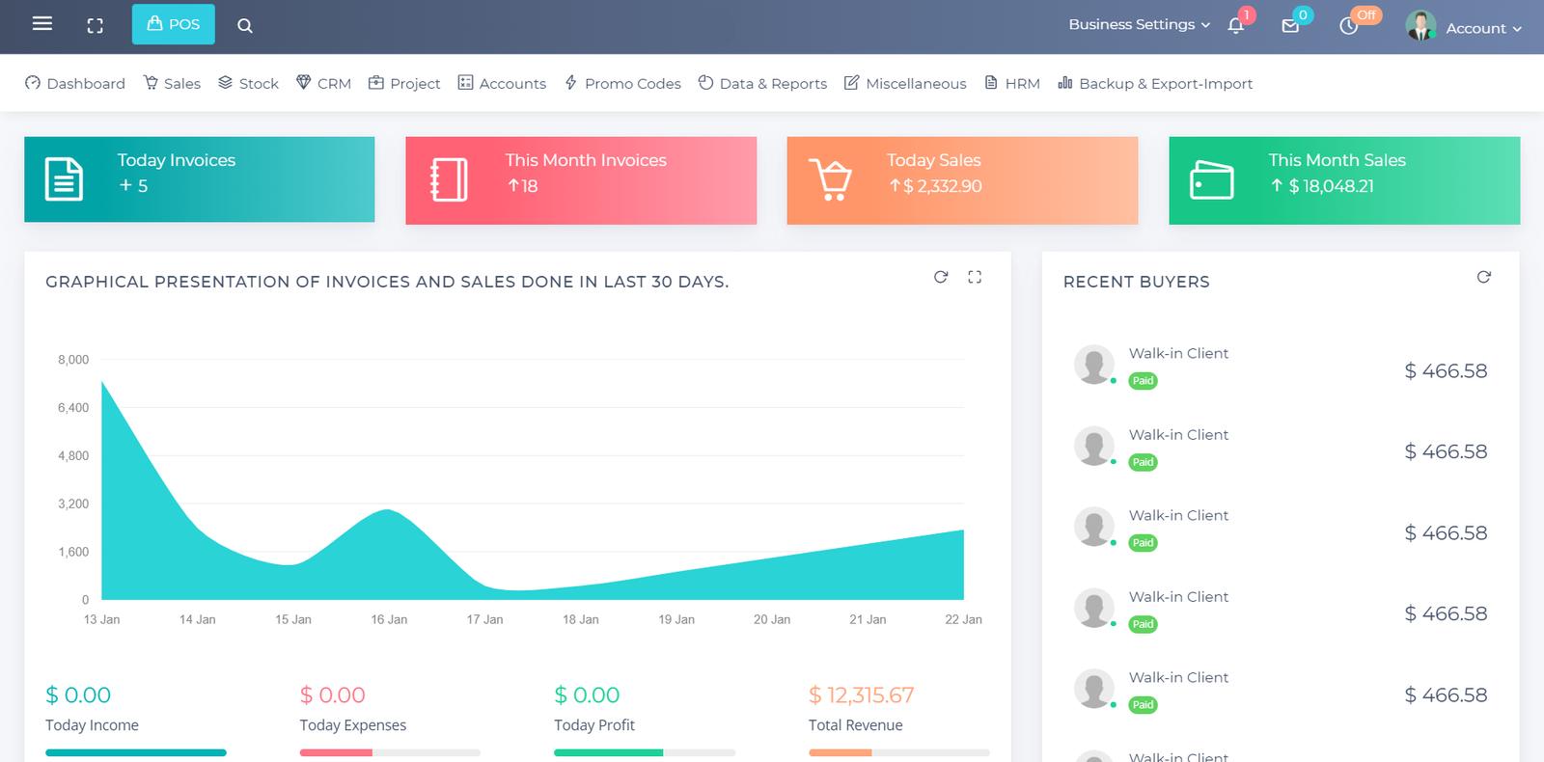Open Backup & Export-Import menu
This screenshot has width=1544, height=762.
point(1155,84)
